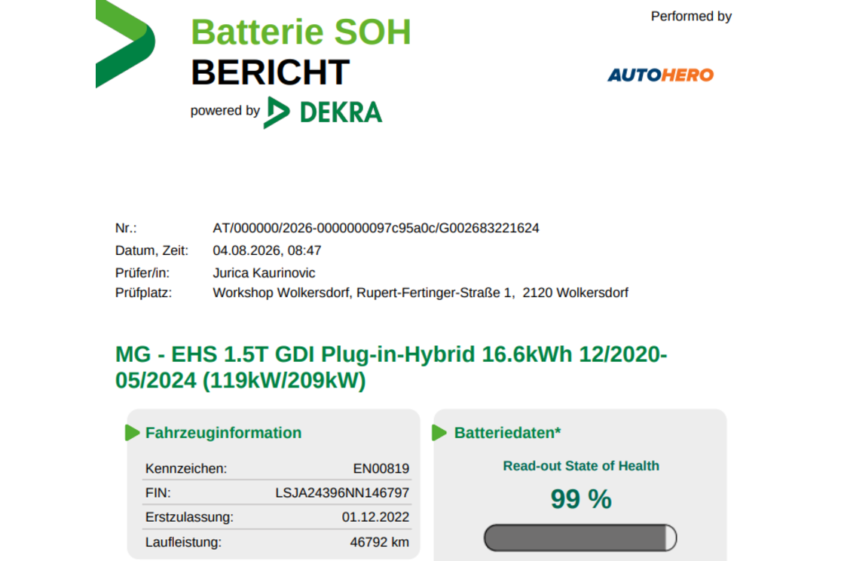Viewport: 841px width, 561px height.
Task: Select the VIN LSJA24396NN146797
Action: [x=342, y=493]
